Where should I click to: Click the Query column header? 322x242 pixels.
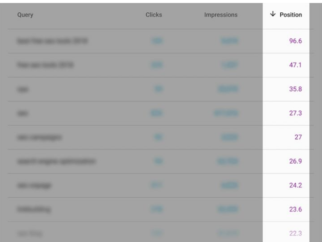(x=25, y=15)
